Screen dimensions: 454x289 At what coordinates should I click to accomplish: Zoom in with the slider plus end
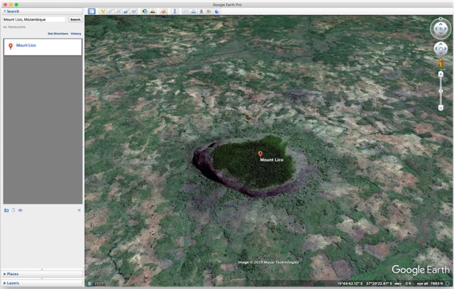click(x=440, y=74)
